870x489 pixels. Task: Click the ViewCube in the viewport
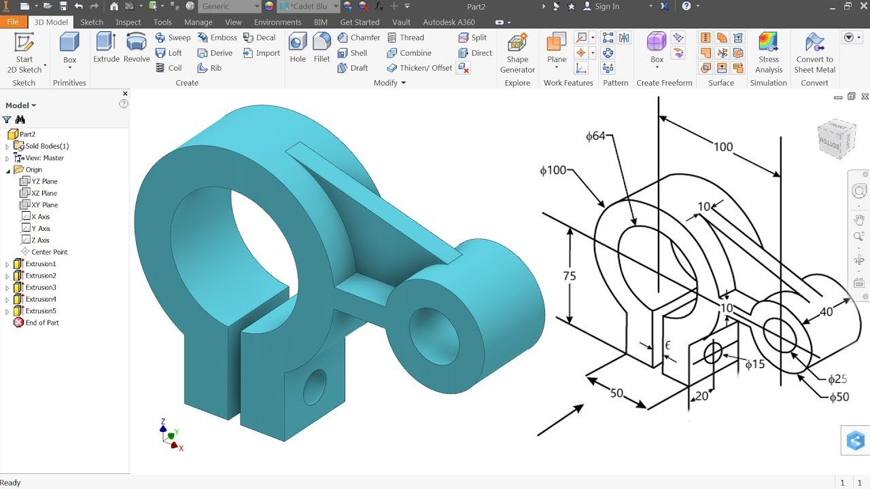point(836,139)
